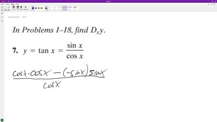
Task: Choose the Insert Space tool
Action: point(9,8)
